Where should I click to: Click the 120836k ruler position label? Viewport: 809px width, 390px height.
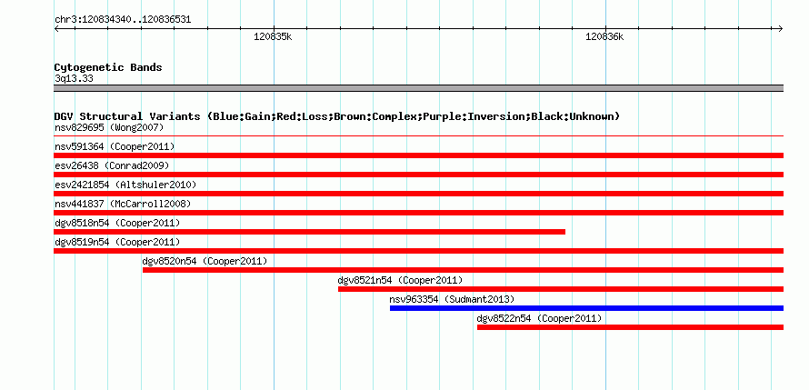(604, 36)
